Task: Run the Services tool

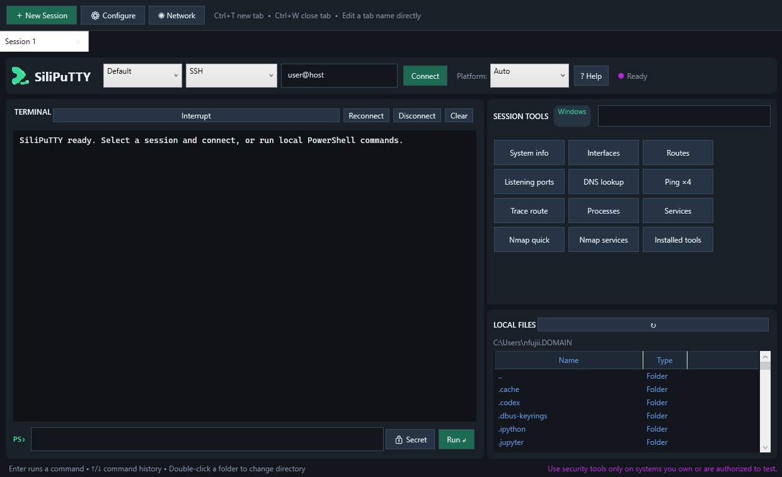Action: click(678, 210)
